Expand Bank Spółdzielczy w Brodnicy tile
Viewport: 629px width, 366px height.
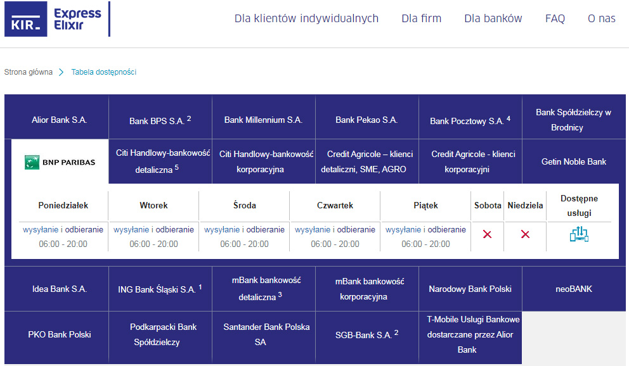(574, 117)
